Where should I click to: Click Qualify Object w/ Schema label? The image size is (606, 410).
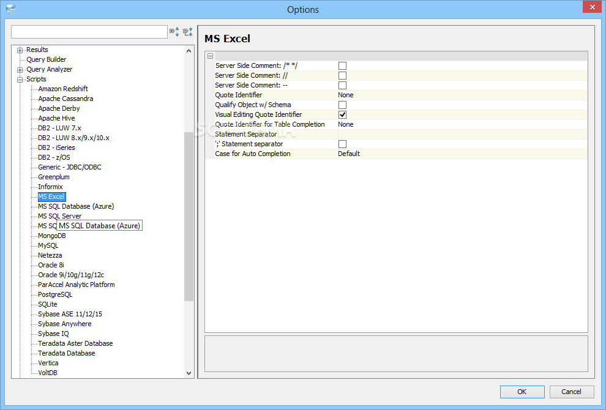coord(253,105)
